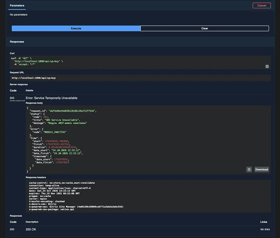
Task: Click the request_id value in response body
Action: click(x=72, y=111)
